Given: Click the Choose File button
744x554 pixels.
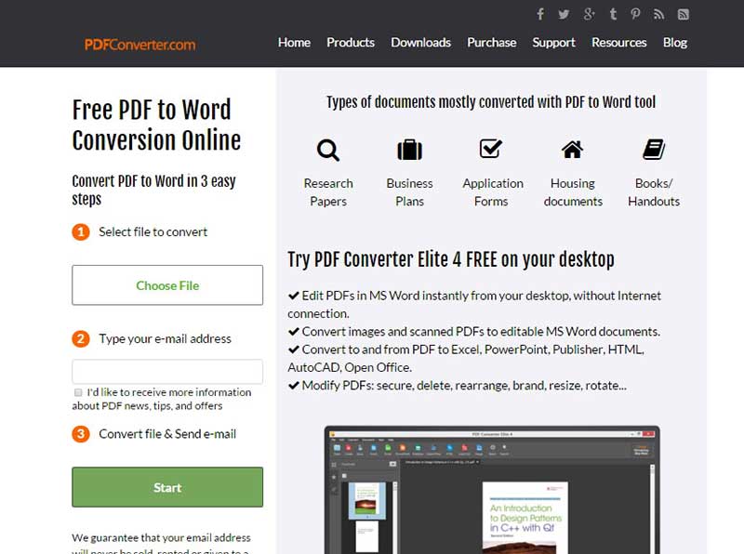Looking at the screenshot, I should [166, 285].
